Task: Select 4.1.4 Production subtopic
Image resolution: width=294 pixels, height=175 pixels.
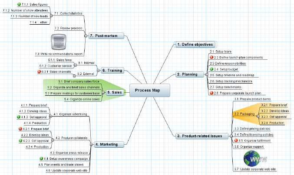Action: (x=35, y=123)
